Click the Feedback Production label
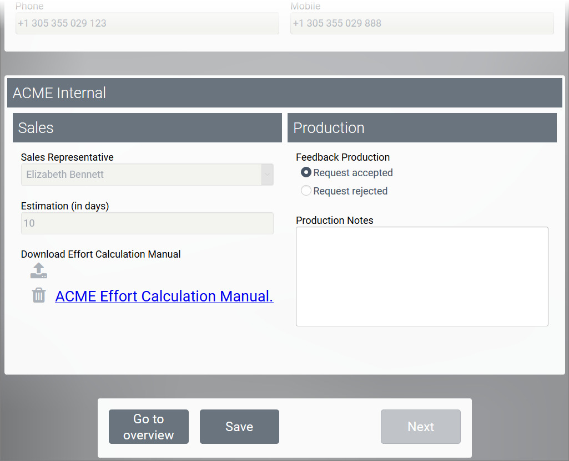The image size is (569, 461). [343, 157]
